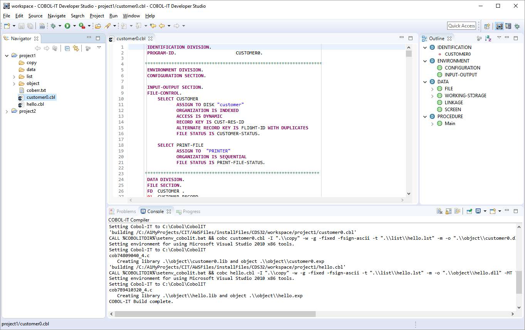The image size is (525, 330).
Task: Collapse the project1 tree node
Action: click(7, 56)
